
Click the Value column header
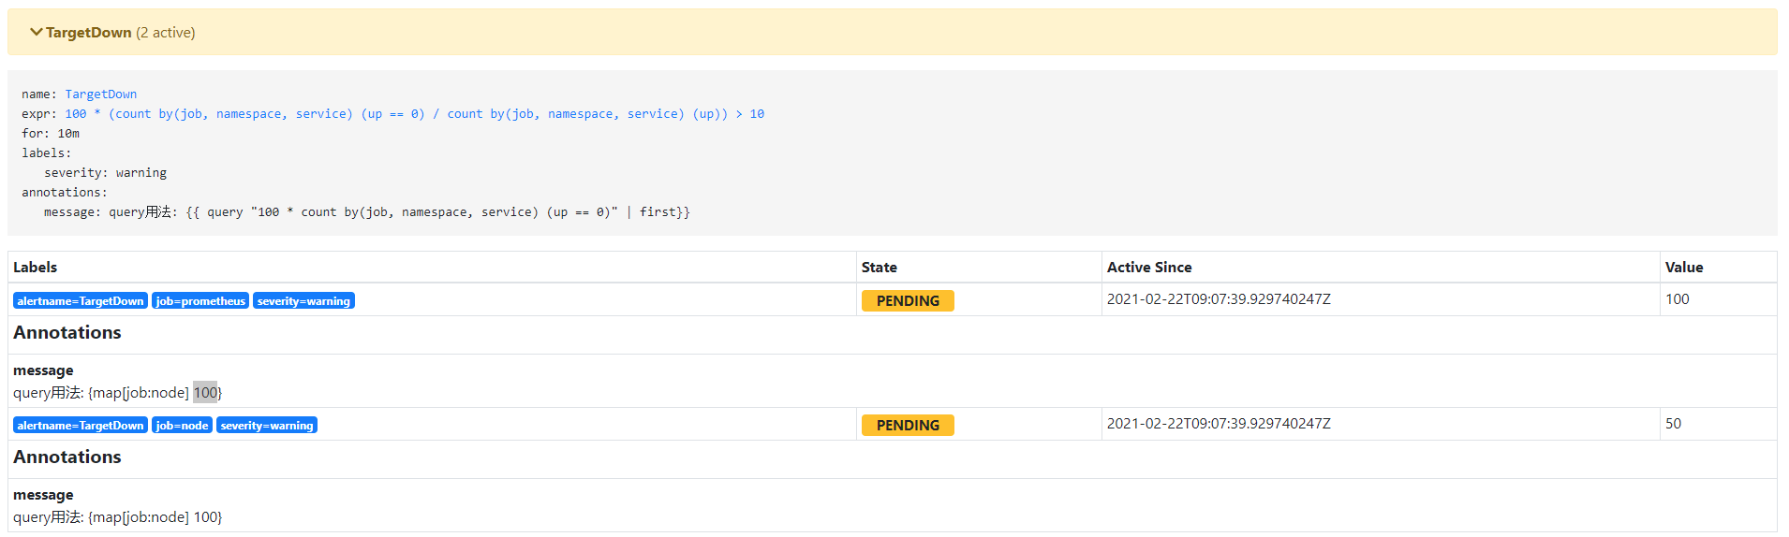[1683, 268]
